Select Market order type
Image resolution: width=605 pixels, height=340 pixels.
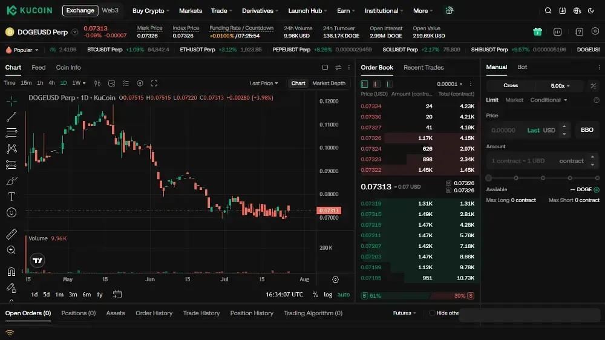(514, 100)
